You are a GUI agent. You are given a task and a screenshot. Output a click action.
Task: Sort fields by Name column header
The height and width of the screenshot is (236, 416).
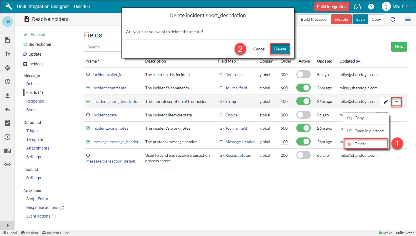tap(92, 61)
